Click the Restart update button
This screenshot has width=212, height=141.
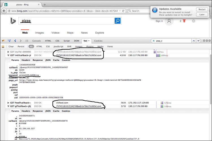click(202, 9)
